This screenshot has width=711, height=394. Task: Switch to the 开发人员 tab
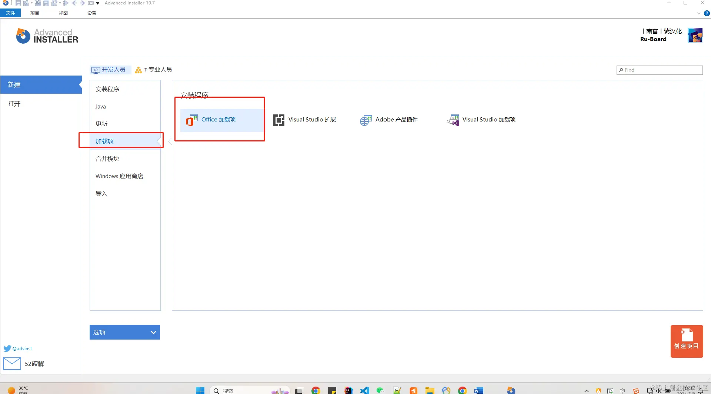110,70
